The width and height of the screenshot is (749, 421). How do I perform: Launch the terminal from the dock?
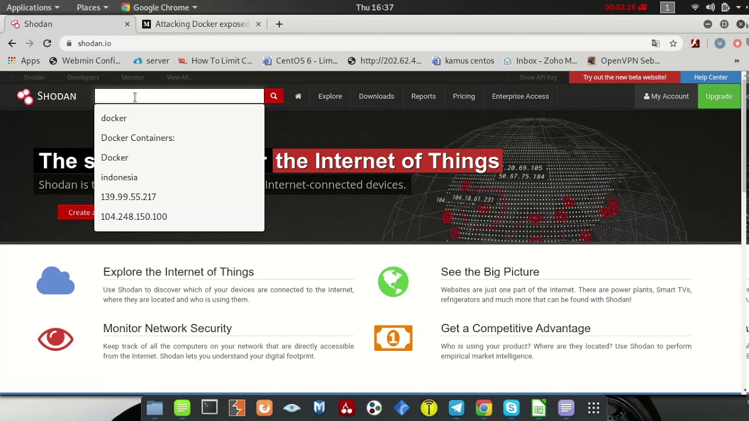pyautogui.click(x=209, y=408)
